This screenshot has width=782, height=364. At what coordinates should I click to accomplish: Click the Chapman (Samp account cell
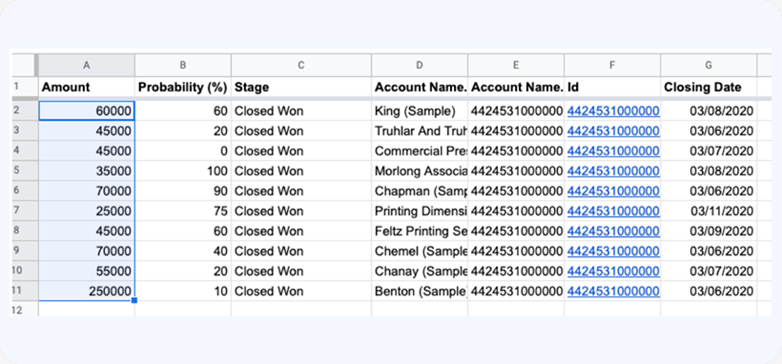coord(420,191)
